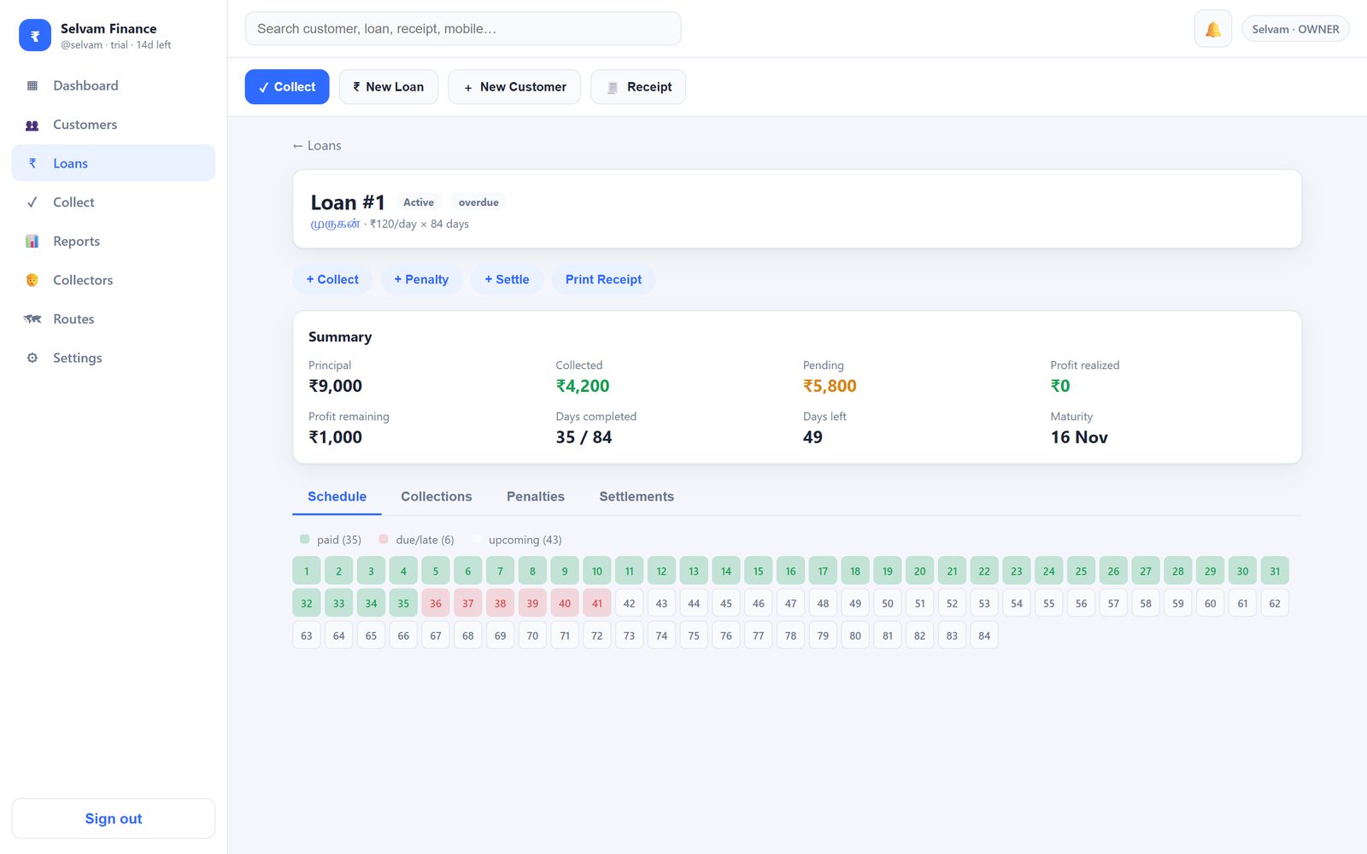The width and height of the screenshot is (1367, 854).
Task: Switch to the Penalties tab
Action: 536,496
